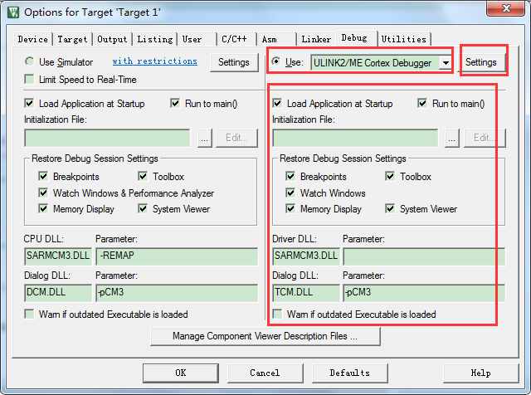Toggle simulator System Viewer checkbox

(143, 208)
